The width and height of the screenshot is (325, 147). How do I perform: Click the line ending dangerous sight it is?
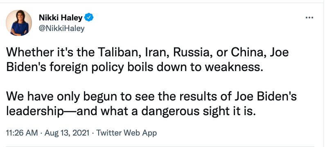click(130, 112)
